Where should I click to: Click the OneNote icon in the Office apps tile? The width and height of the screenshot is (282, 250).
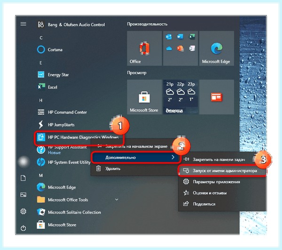(x=192, y=48)
